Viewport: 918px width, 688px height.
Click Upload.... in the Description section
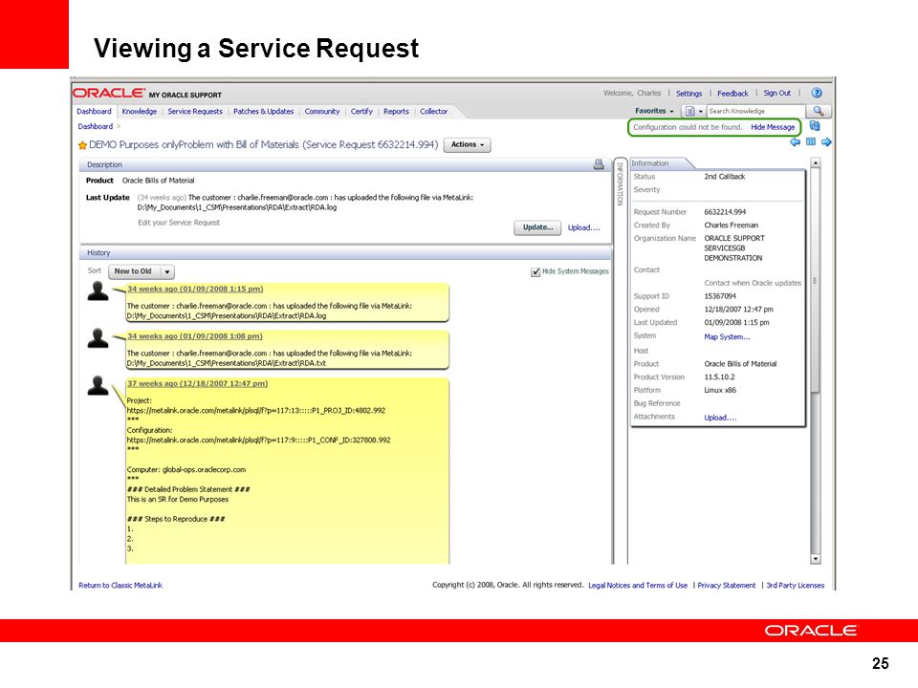(x=583, y=227)
